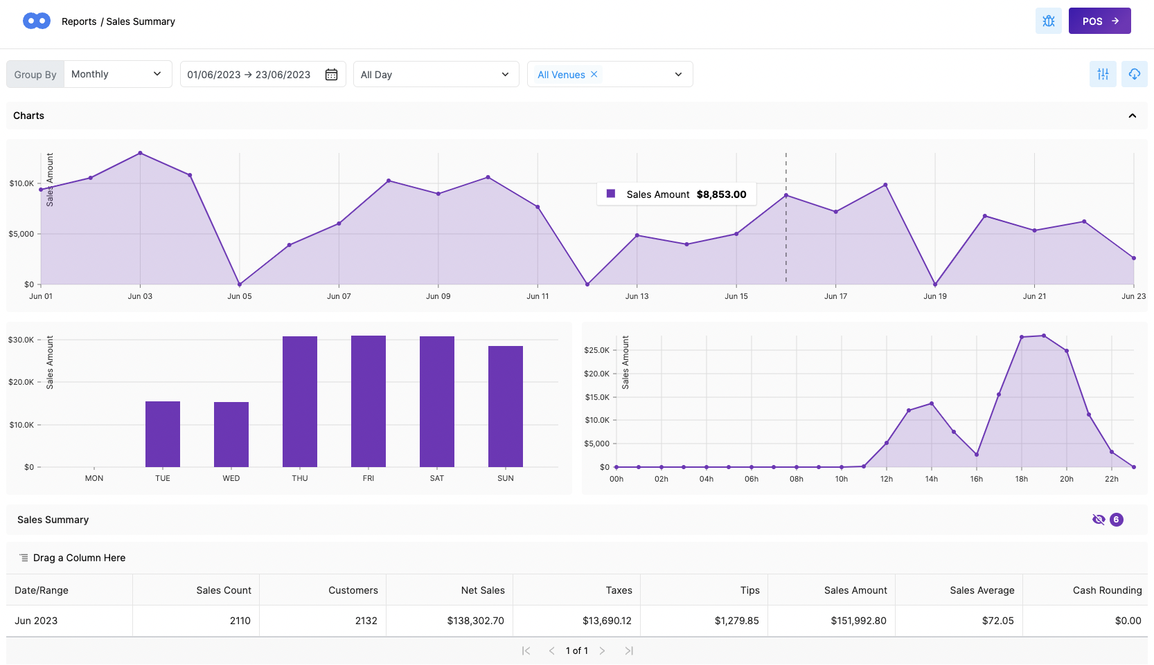Click the app logo in header
The height and width of the screenshot is (665, 1154).
(37, 21)
